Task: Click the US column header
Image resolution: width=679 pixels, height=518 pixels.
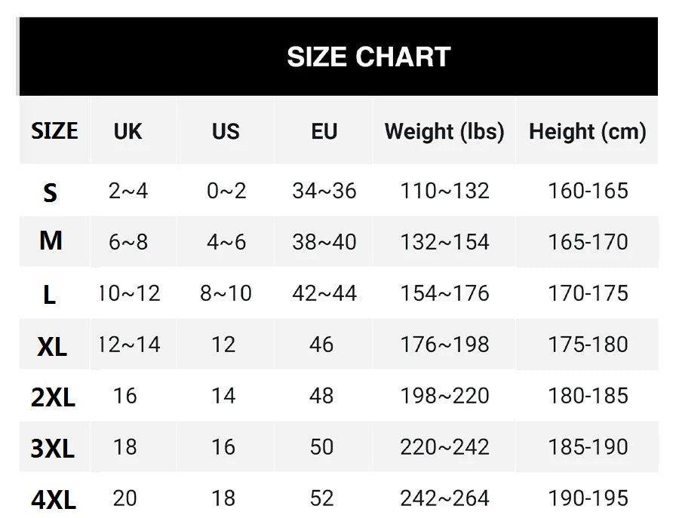Action: point(226,131)
